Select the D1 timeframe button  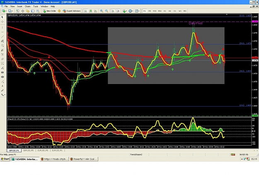(175, 11)
